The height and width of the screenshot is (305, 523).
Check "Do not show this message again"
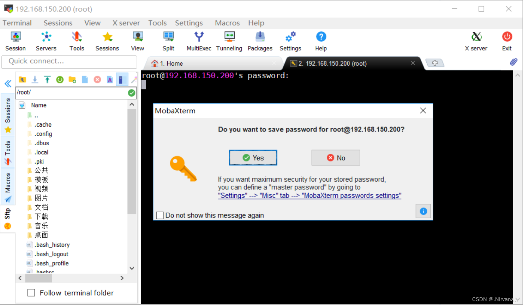point(160,215)
